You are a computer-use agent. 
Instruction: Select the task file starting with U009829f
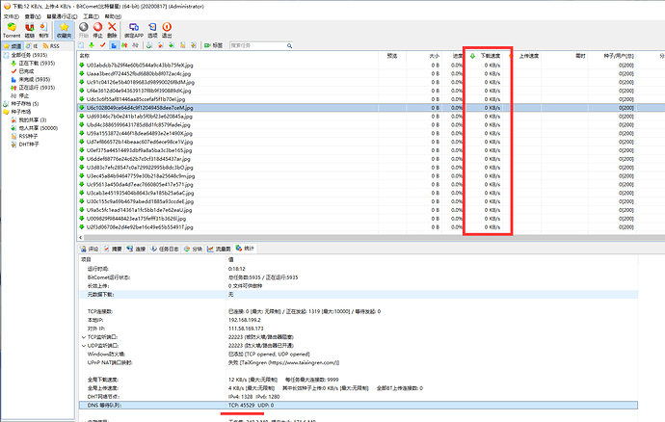[x=136, y=219]
